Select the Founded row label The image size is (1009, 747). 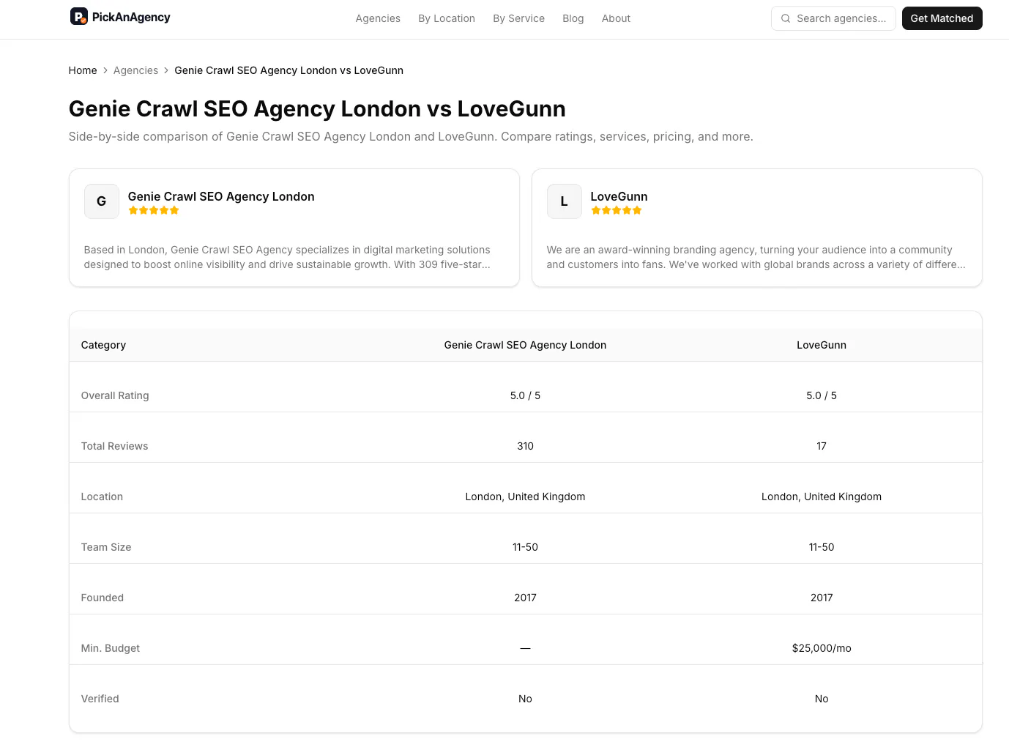pyautogui.click(x=103, y=598)
